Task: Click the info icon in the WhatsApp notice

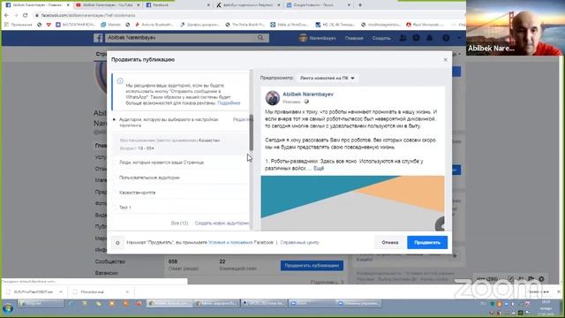Action: [x=120, y=81]
